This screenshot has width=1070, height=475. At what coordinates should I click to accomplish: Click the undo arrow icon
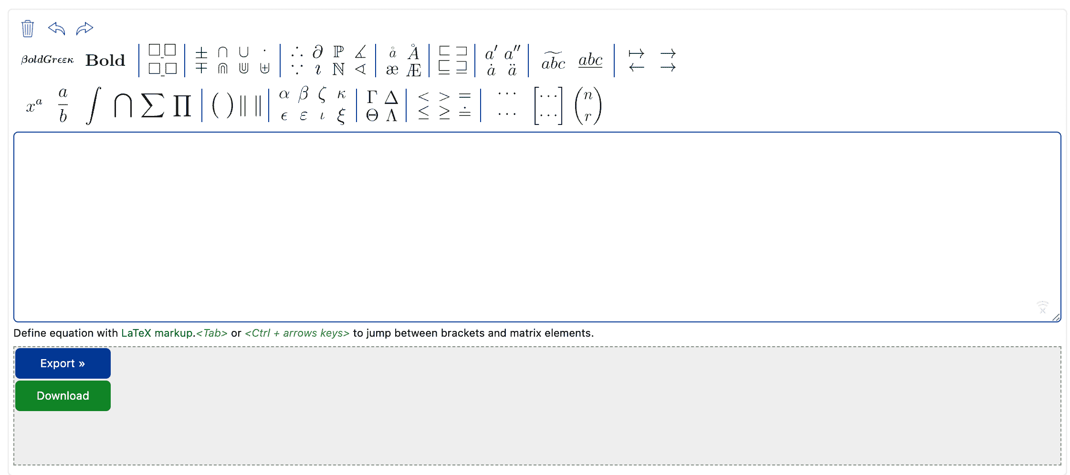tap(57, 29)
